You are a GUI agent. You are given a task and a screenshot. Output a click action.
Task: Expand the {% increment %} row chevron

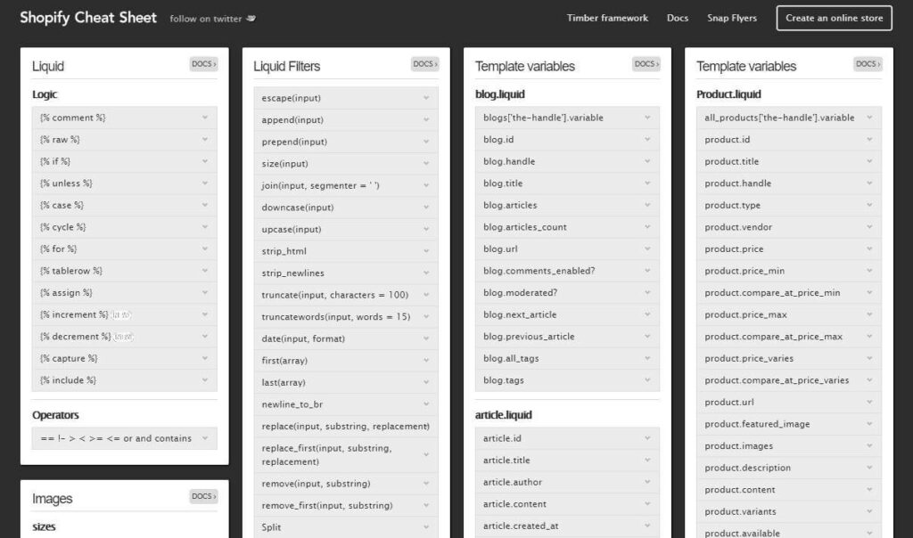point(205,314)
